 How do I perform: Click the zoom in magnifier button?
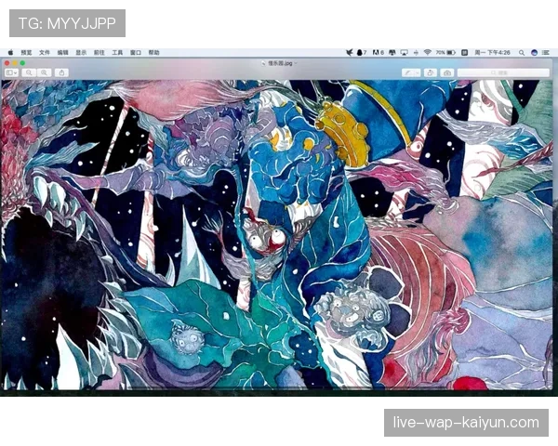pos(44,72)
